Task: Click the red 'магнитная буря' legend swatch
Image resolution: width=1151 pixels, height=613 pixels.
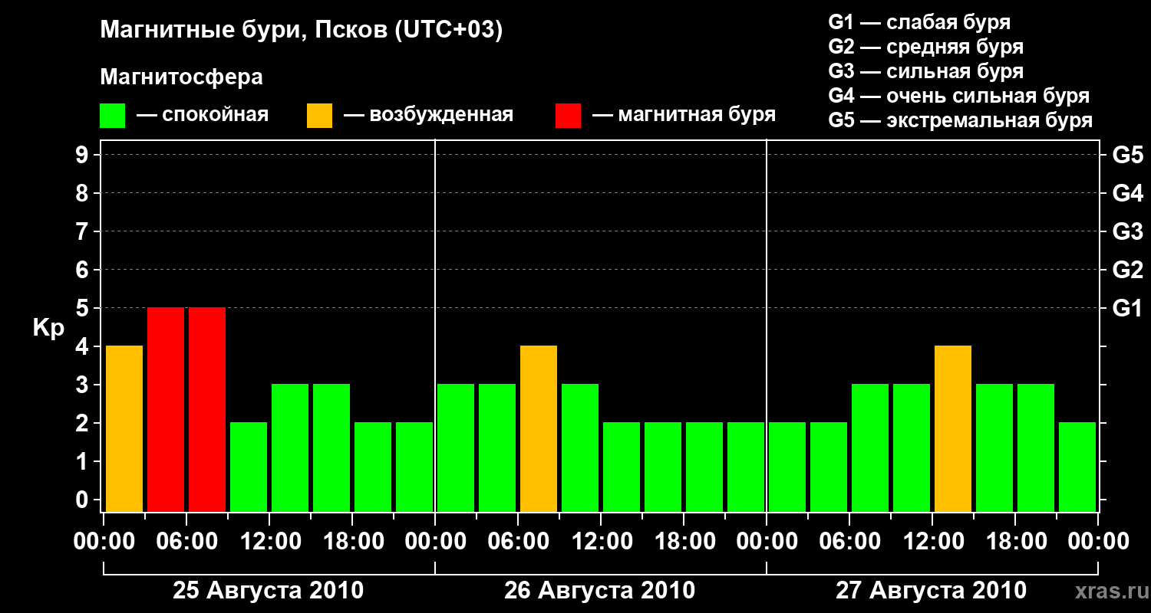Action: pos(568,116)
